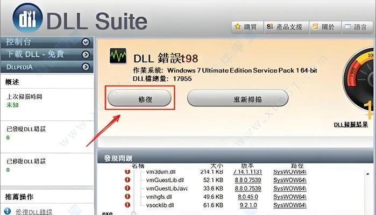
Task: Open the 購買 menu button
Action: pyautogui.click(x=247, y=27)
